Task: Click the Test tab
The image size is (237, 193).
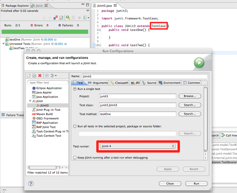Action: coord(78,83)
